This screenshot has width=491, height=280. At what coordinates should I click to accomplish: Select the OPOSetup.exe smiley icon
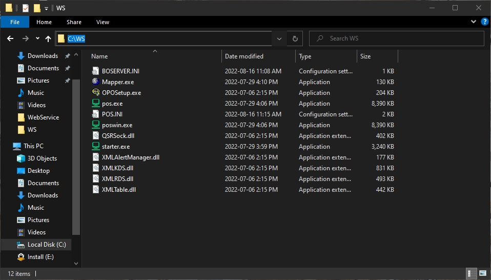[x=96, y=93]
